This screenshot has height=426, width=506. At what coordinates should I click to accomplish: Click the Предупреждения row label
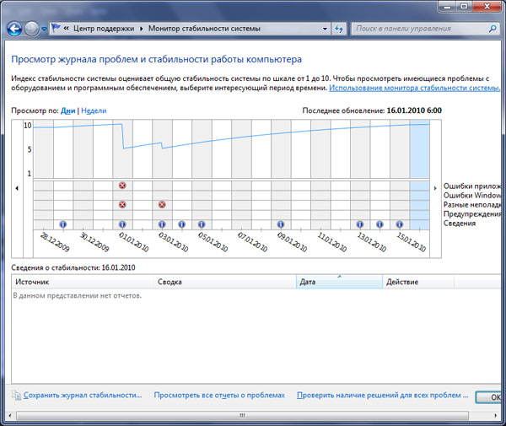tap(472, 214)
